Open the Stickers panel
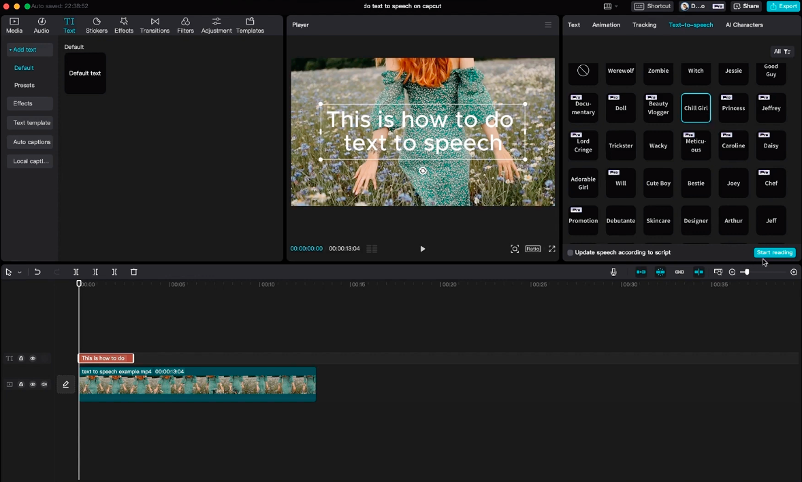Viewport: 802px width, 482px height. (96, 25)
